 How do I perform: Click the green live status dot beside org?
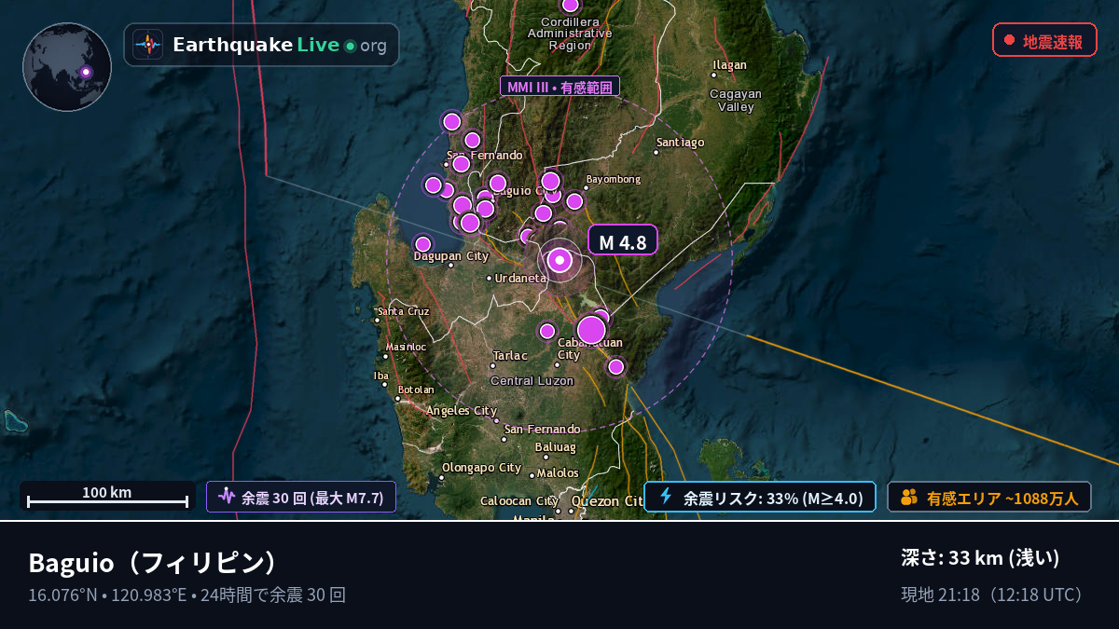tap(350, 46)
